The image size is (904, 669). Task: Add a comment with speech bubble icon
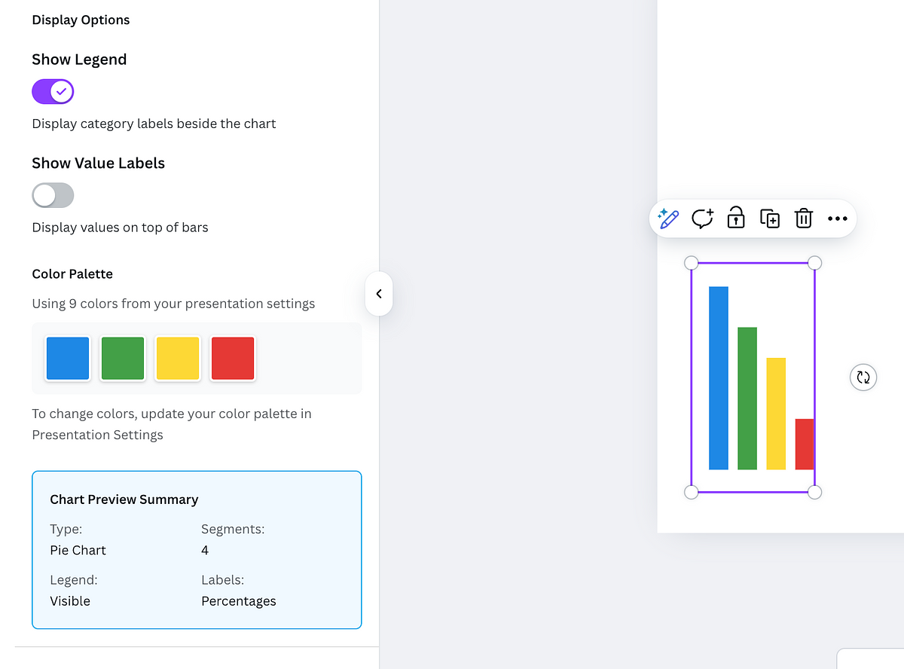tap(702, 218)
